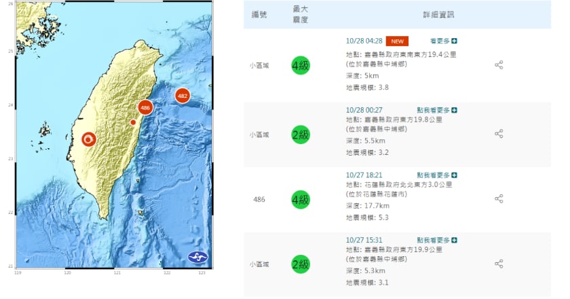570x299 pixels.
Task: Click the 地震規模: 5.3 text
Action: pos(367,217)
